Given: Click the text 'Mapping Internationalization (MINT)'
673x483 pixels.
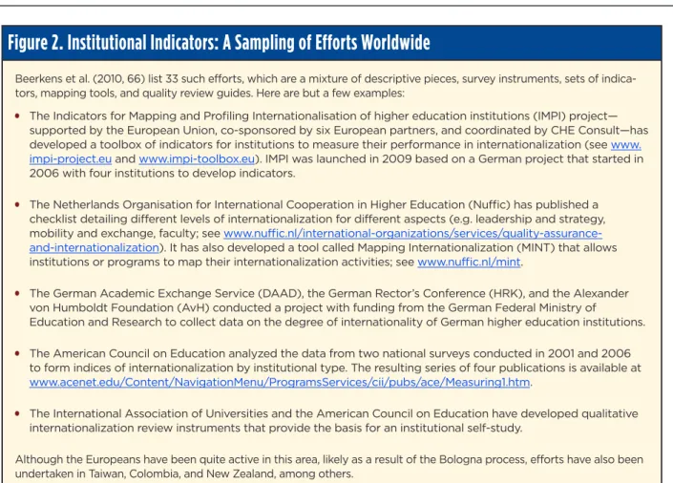Looking at the screenshot, I should 456,248.
